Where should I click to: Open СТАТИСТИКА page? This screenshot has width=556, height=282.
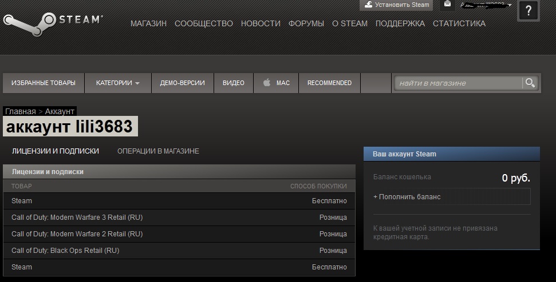point(459,23)
